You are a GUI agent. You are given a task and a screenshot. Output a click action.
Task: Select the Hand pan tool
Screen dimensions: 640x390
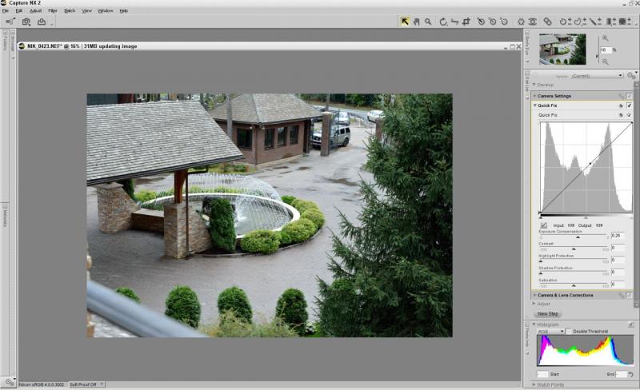416,22
